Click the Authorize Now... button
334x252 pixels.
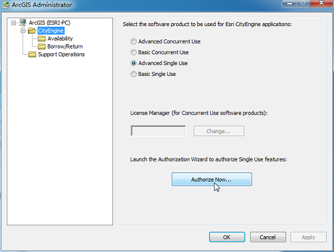pos(212,179)
